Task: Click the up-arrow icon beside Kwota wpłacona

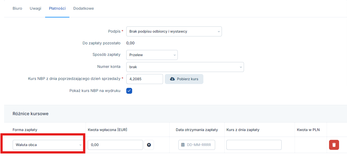Action: coord(149,145)
